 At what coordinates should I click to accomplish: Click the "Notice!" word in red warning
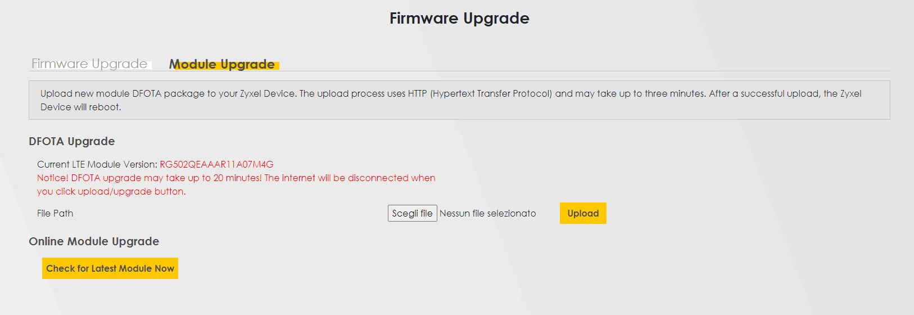click(52, 178)
